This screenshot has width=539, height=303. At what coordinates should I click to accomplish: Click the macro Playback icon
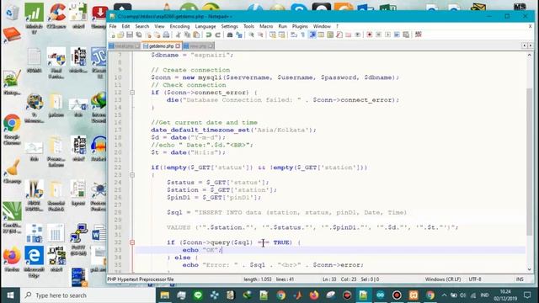387,35
